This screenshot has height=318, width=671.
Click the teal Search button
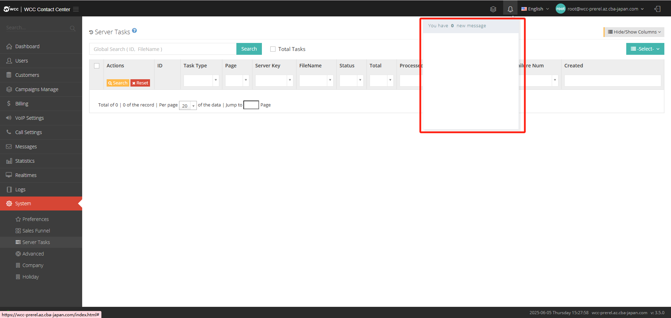[249, 49]
